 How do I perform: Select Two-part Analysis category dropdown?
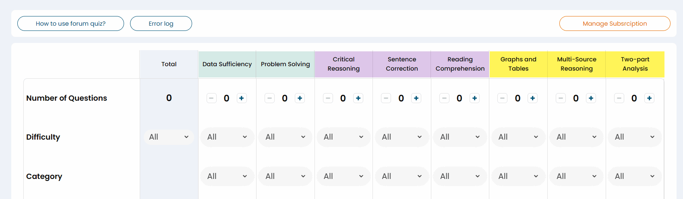(x=635, y=177)
